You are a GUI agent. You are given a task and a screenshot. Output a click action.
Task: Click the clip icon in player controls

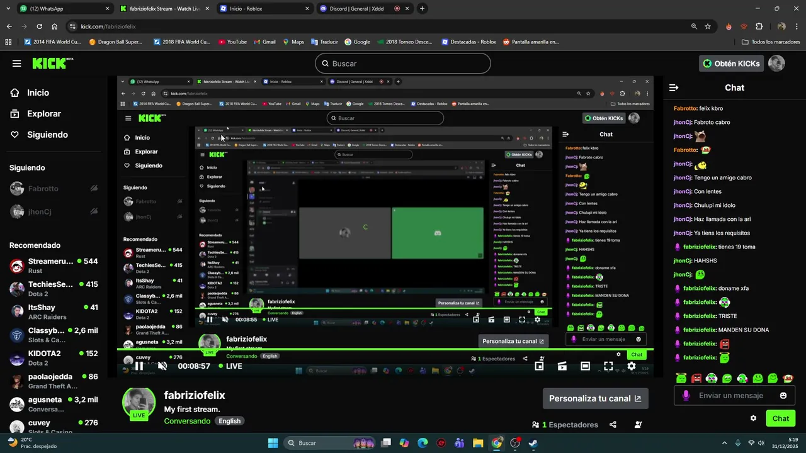coord(562,366)
